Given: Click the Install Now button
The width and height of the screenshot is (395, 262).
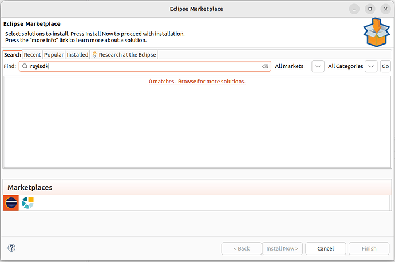Looking at the screenshot, I should click(282, 248).
